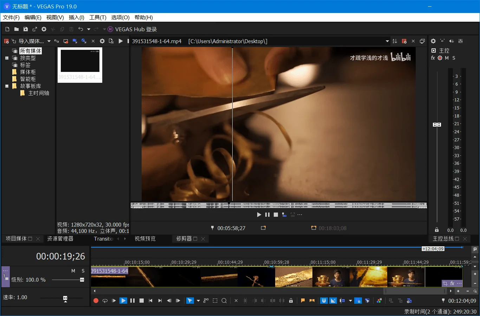
Task: Enable looped playback in transport bar
Action: pyautogui.click(x=105, y=301)
